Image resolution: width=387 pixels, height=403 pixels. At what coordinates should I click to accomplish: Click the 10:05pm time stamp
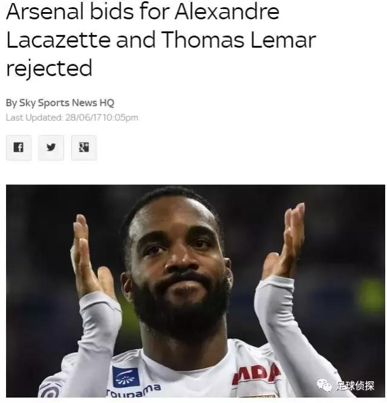tap(121, 118)
